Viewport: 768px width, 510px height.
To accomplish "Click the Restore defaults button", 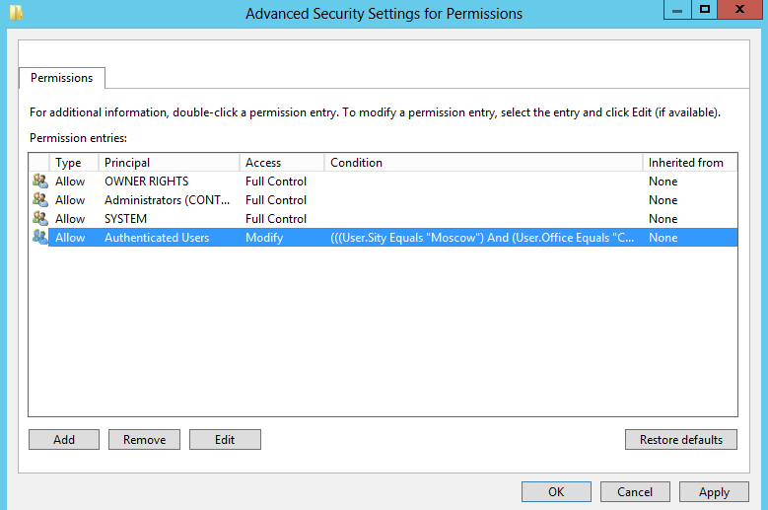I will point(681,439).
